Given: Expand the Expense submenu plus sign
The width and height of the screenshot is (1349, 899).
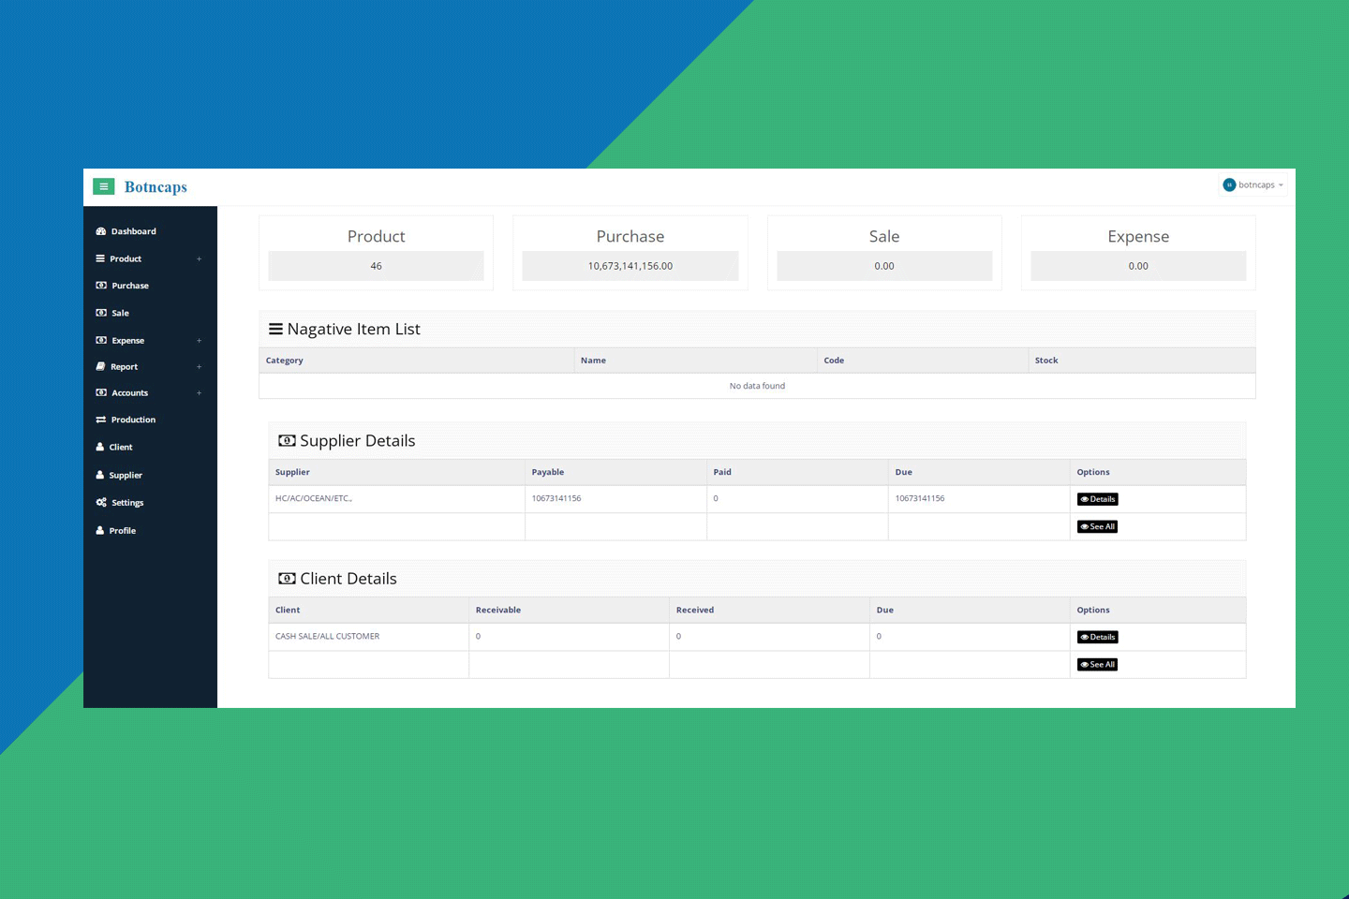Looking at the screenshot, I should point(199,341).
